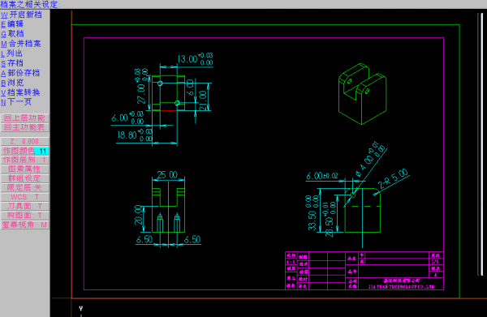This screenshot has width=487, height=317.
Task: Go to 下一页 next page
Action: click(16, 102)
